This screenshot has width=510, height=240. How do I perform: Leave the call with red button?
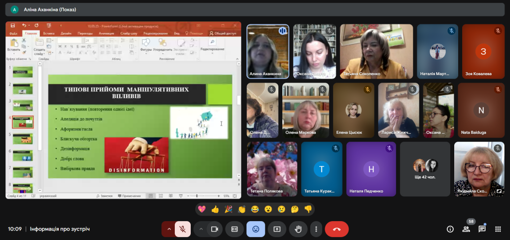337,229
